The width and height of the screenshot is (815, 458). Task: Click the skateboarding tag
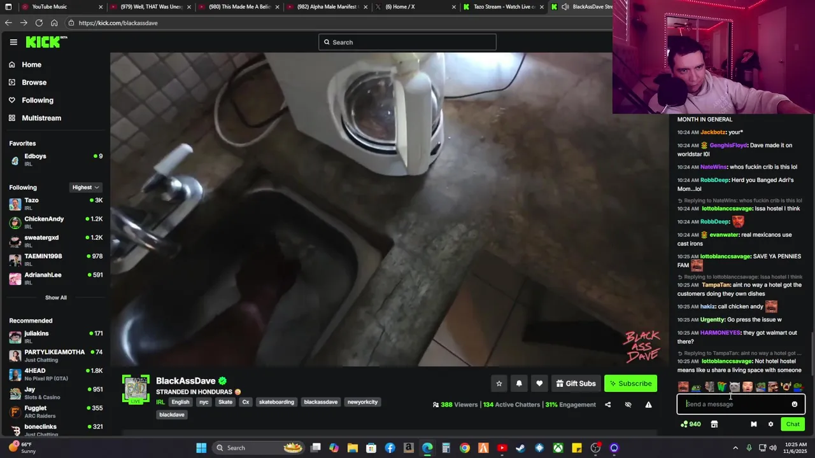pos(276,402)
